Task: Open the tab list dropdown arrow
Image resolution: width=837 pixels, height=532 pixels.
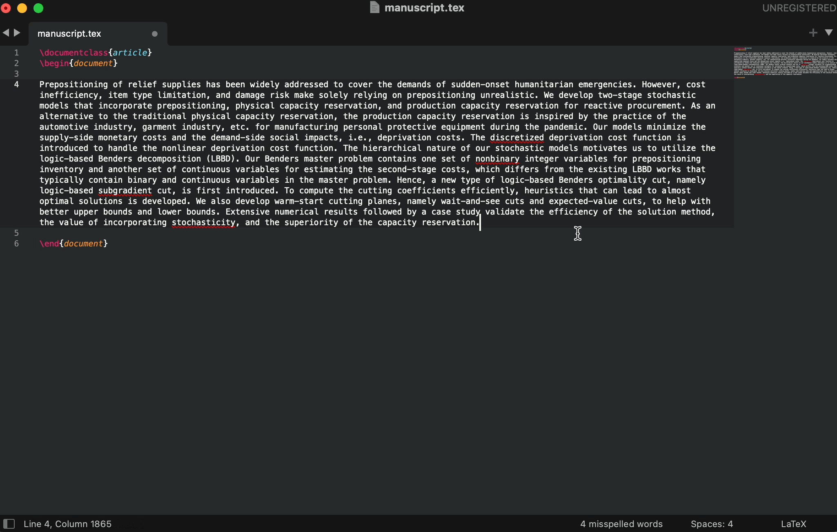Action: [x=829, y=33]
